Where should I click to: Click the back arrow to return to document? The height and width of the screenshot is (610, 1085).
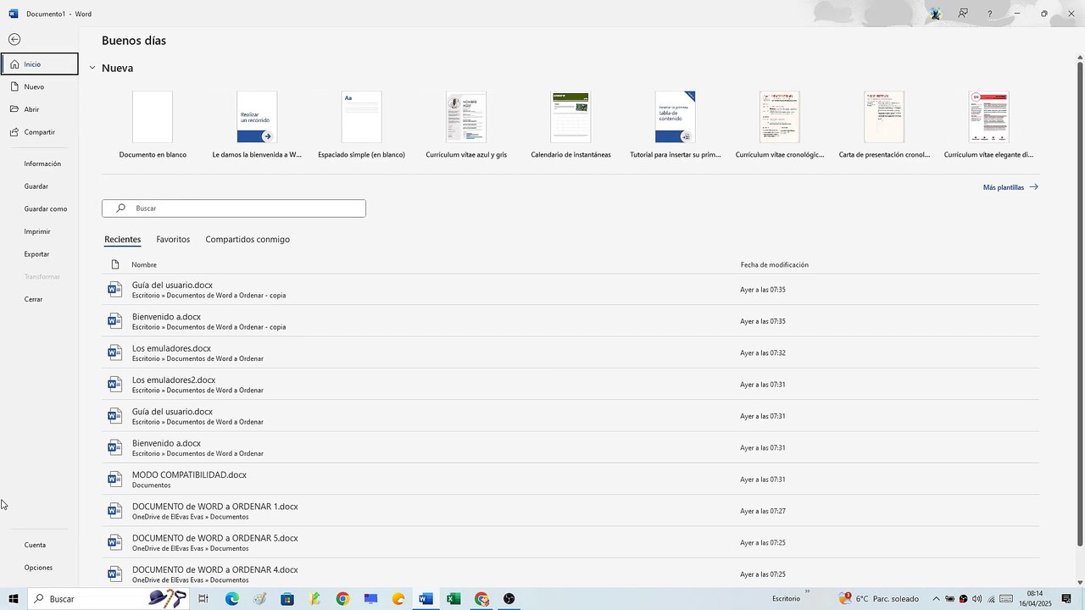pos(14,40)
